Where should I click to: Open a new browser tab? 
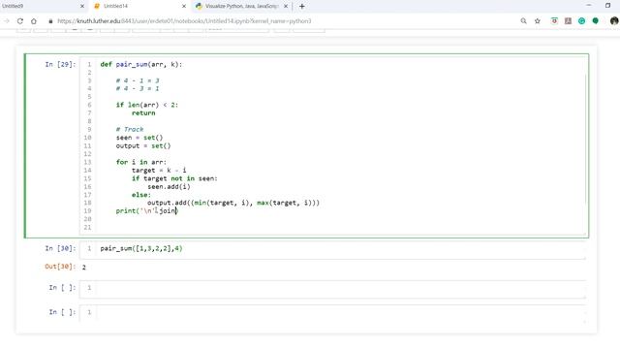click(302, 7)
